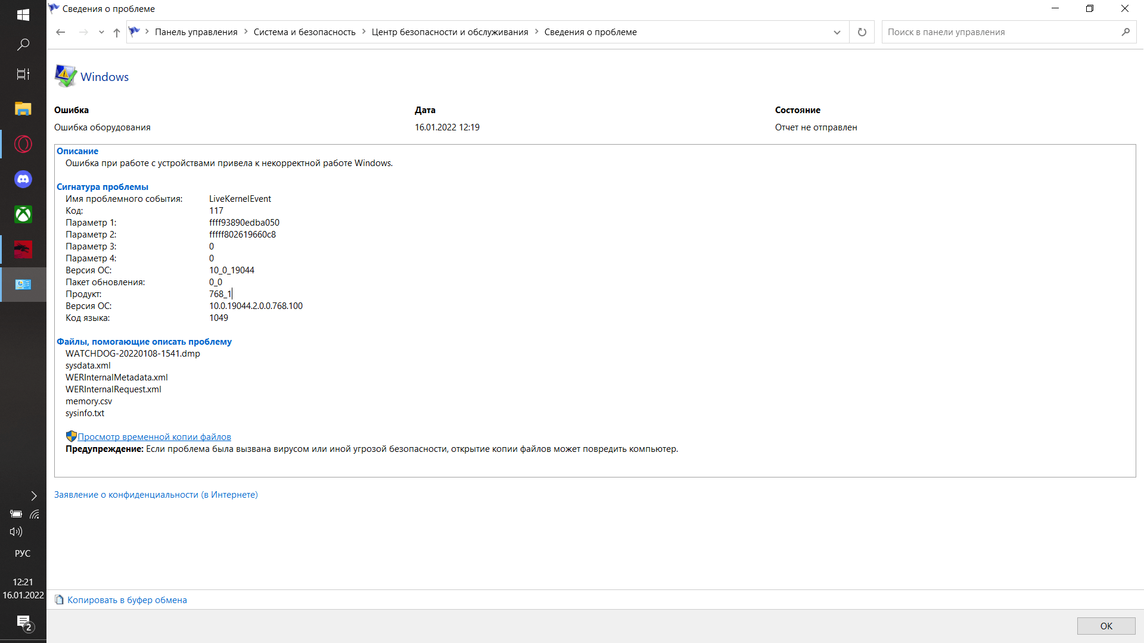Select sysdata.xml file name
The height and width of the screenshot is (643, 1144).
(88, 366)
